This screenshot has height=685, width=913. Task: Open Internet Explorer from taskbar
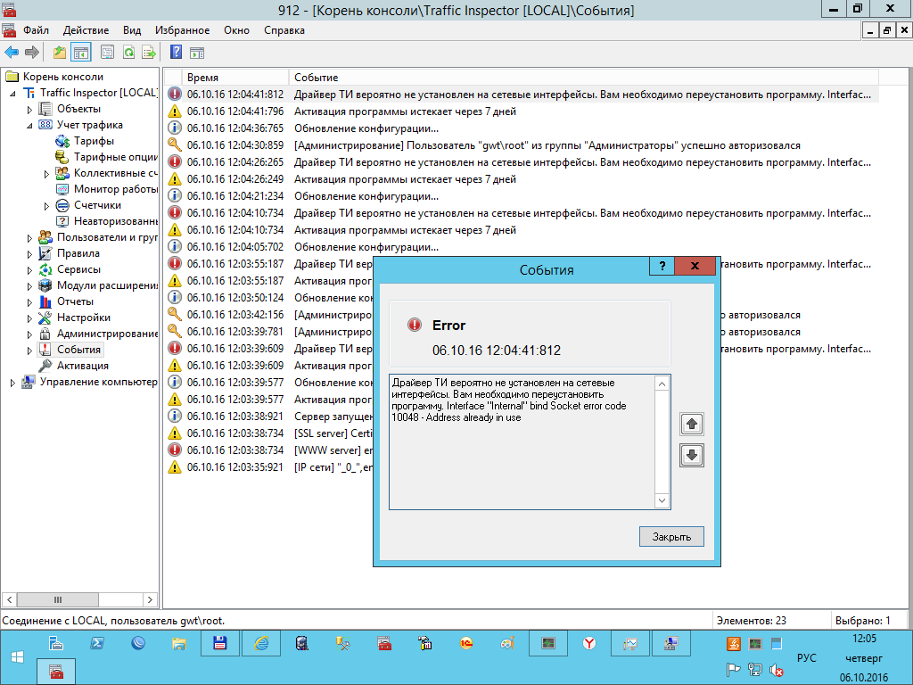[261, 643]
